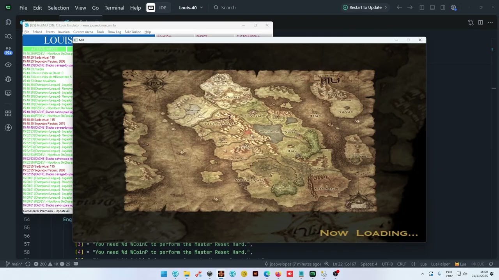Toggle the bottom panel layout icon

432,7
